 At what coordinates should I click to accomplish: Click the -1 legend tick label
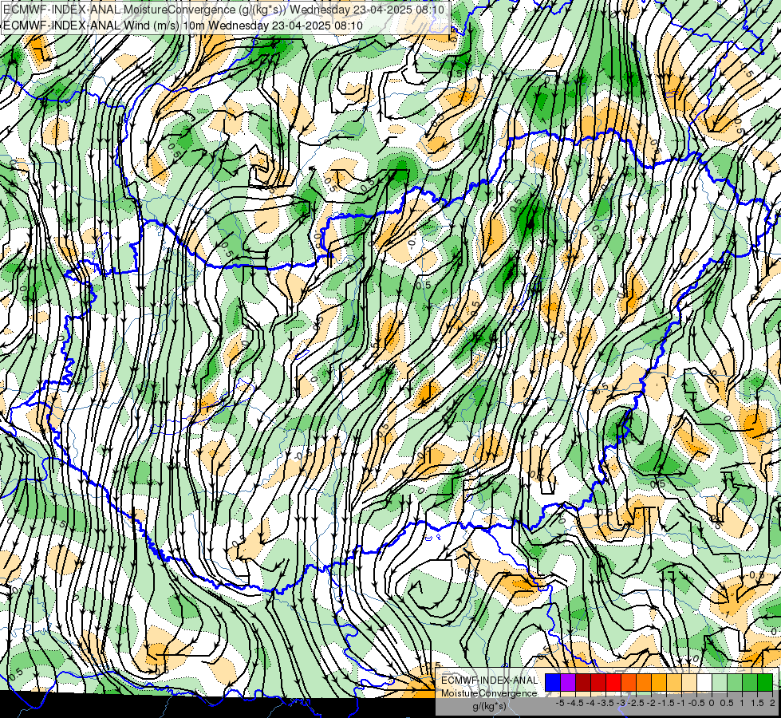(x=681, y=703)
